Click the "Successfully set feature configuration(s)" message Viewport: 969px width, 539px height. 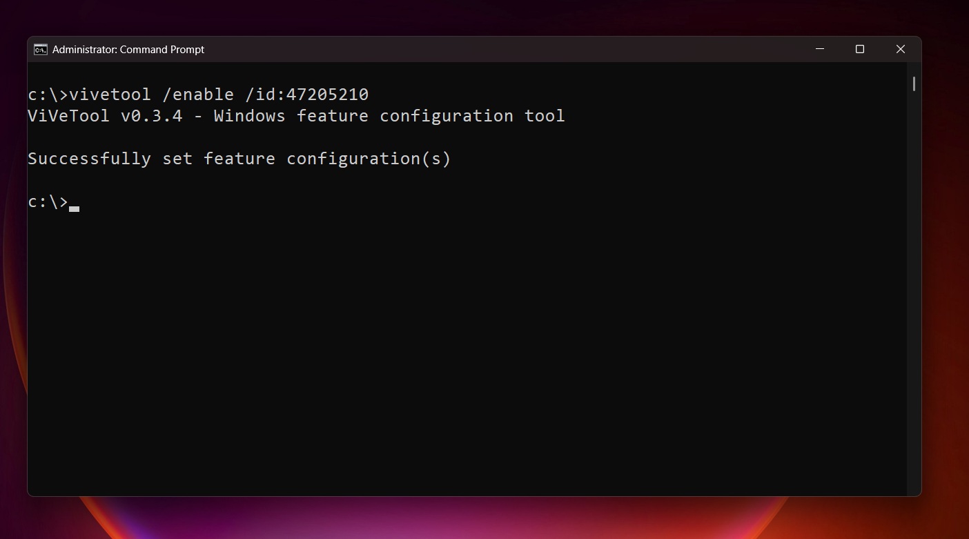click(x=239, y=159)
